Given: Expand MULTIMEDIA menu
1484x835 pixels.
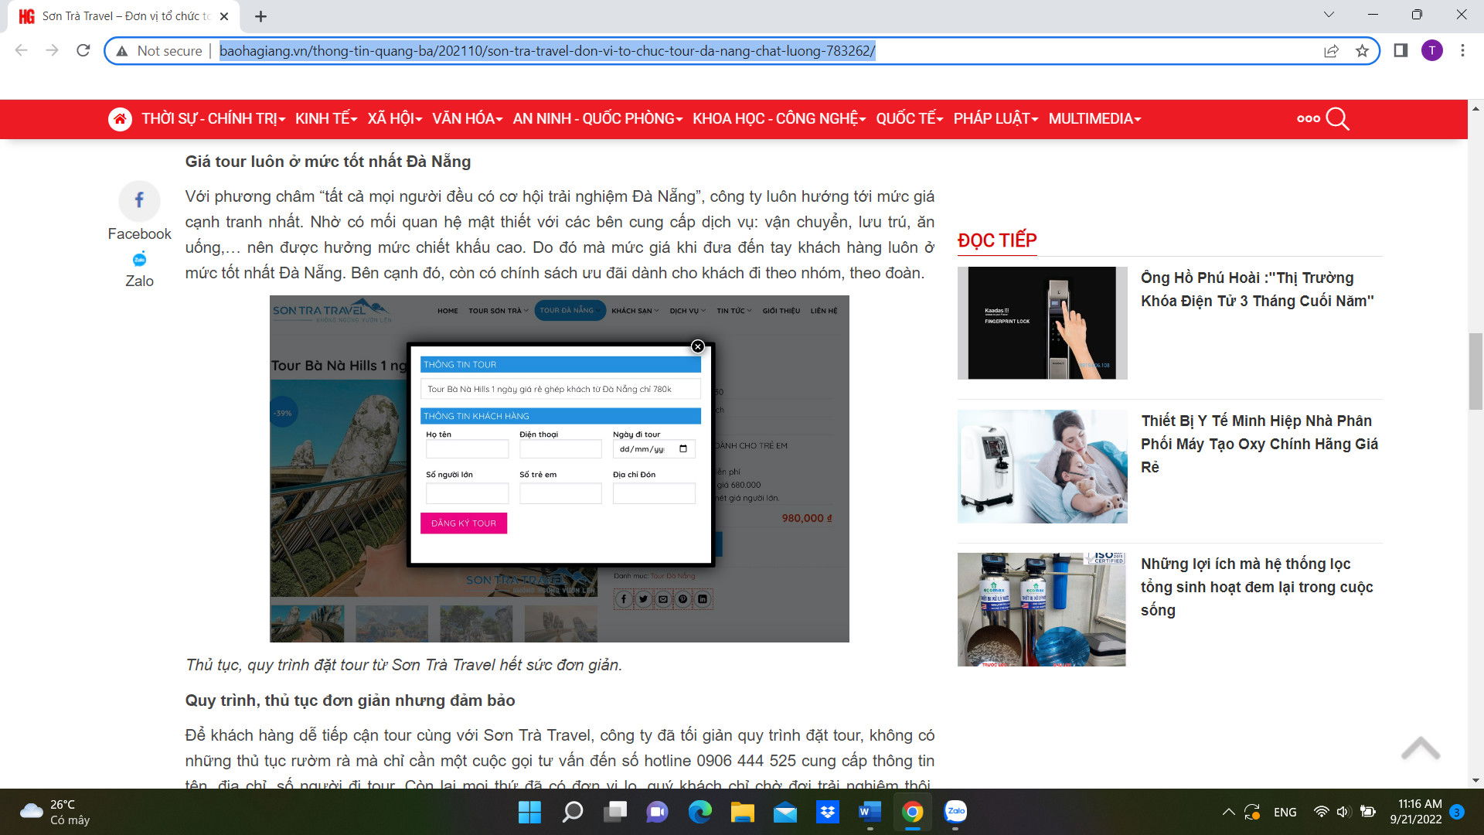Looking at the screenshot, I should pyautogui.click(x=1095, y=119).
